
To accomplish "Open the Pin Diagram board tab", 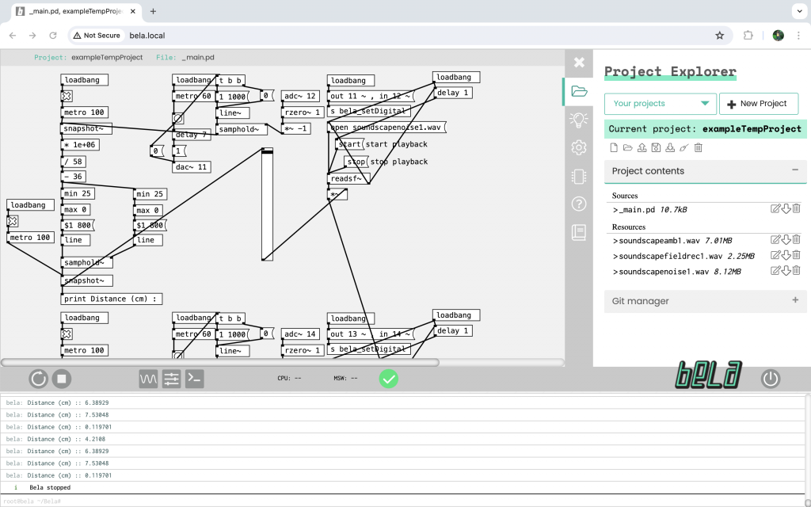I will click(x=579, y=177).
